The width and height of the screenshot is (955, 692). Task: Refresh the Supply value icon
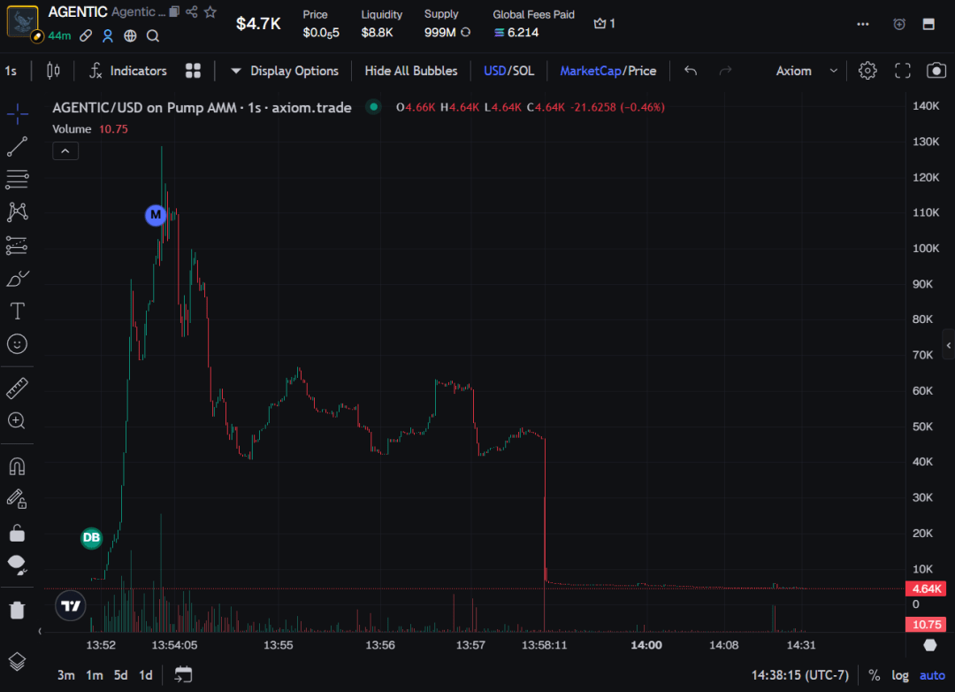pos(466,33)
